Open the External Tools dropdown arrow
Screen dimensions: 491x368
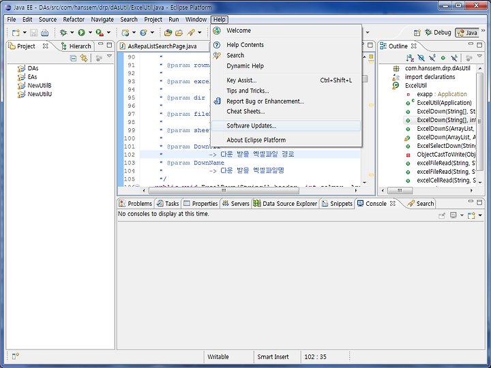[108, 33]
